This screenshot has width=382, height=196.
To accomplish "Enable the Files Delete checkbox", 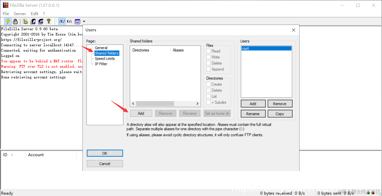I will click(x=208, y=63).
